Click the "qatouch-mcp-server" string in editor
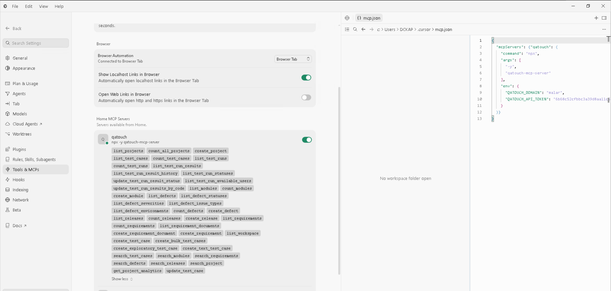The image size is (611, 291). pos(528,73)
